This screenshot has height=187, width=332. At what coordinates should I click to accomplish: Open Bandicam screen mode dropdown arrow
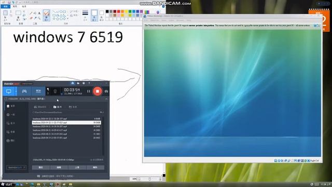point(16,91)
